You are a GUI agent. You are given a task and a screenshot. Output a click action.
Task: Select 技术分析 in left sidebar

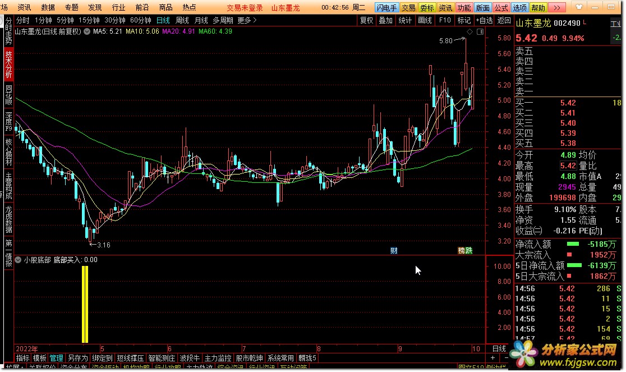pos(8,65)
